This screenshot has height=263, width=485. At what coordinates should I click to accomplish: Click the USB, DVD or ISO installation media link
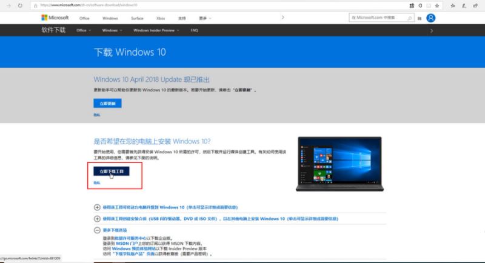[221, 219]
